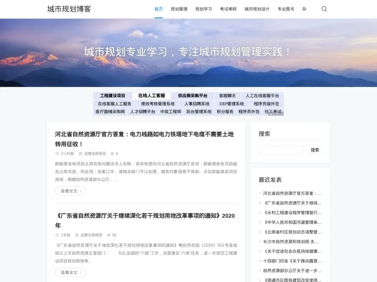
Task: Open recent post 《云南省村庄规划动态调整管
Action: 292,232
